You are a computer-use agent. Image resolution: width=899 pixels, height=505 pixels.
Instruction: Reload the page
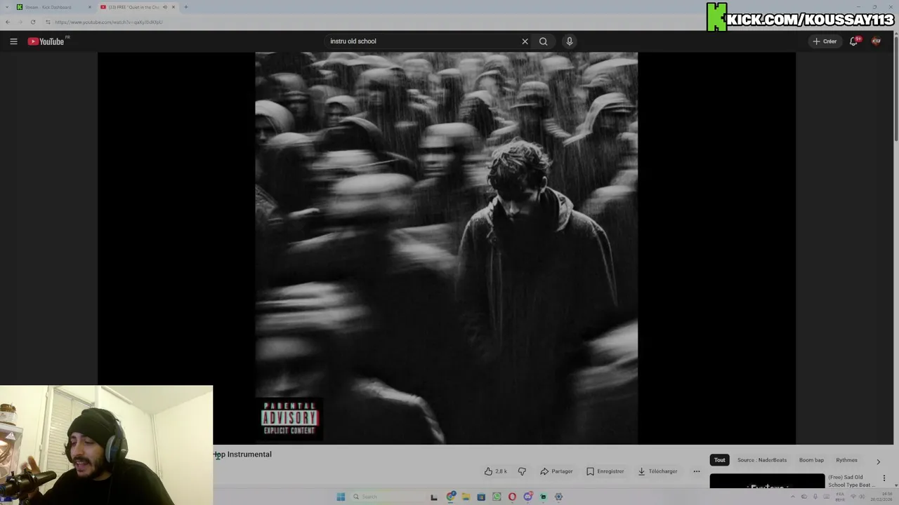coord(33,22)
